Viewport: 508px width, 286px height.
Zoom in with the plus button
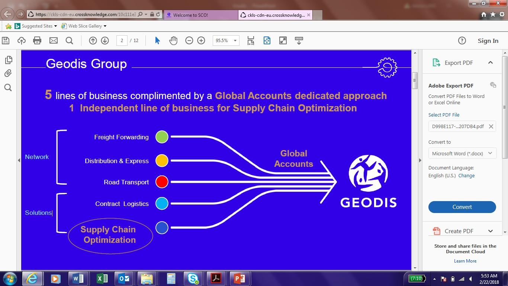point(201,41)
